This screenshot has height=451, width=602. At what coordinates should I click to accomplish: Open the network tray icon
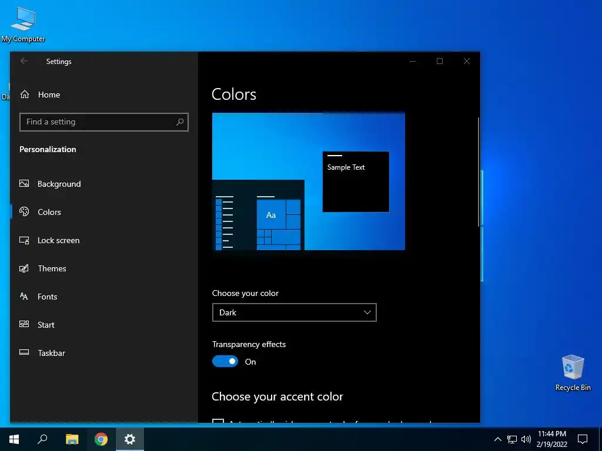[512, 439]
